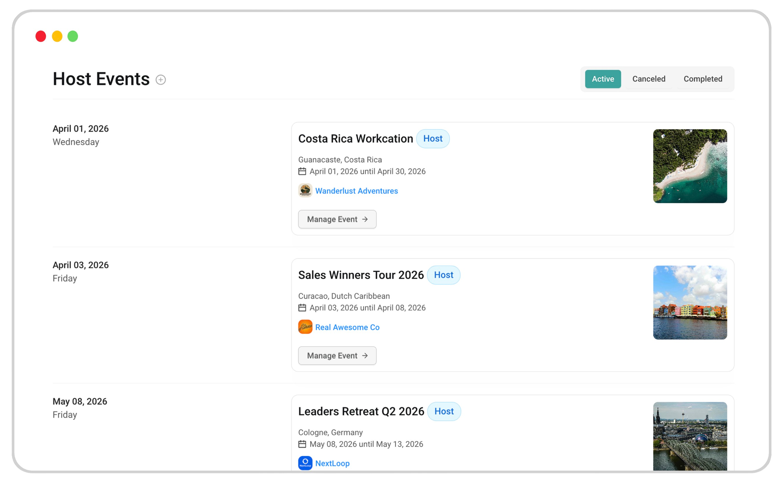Viewport: 780px width, 480px height.
Task: Open the Wanderlust Adventures link
Action: pos(356,191)
